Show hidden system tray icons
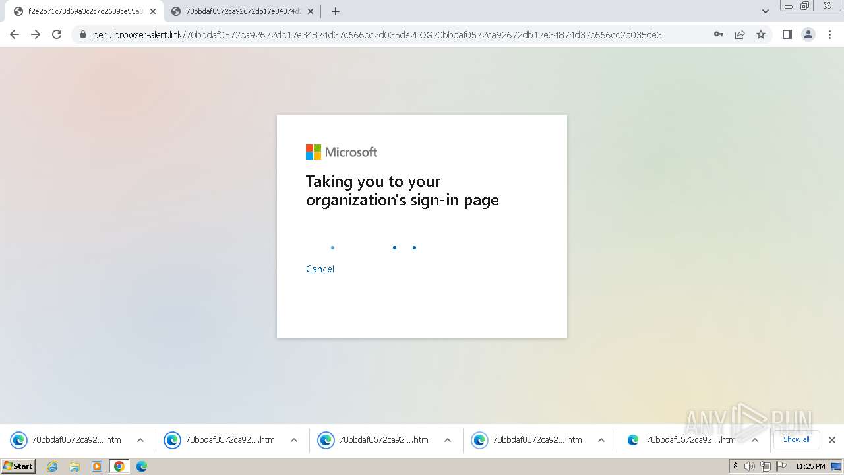Image resolution: width=844 pixels, height=475 pixels. [x=735, y=466]
